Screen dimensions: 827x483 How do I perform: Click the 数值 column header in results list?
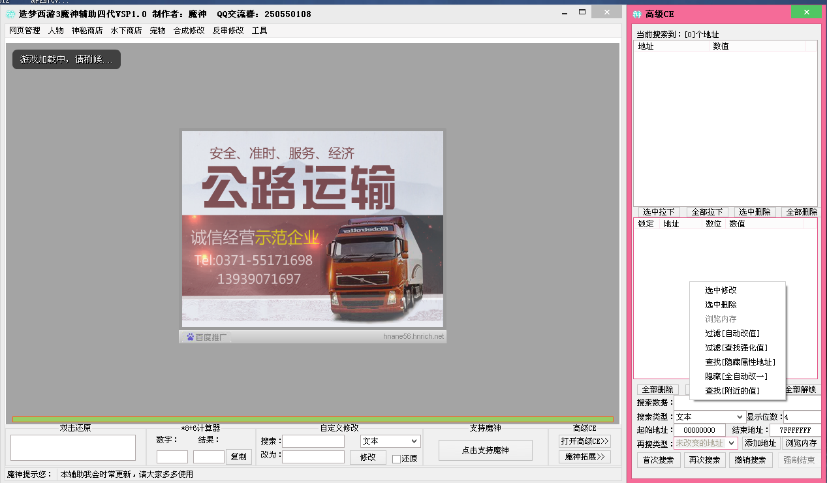point(758,46)
